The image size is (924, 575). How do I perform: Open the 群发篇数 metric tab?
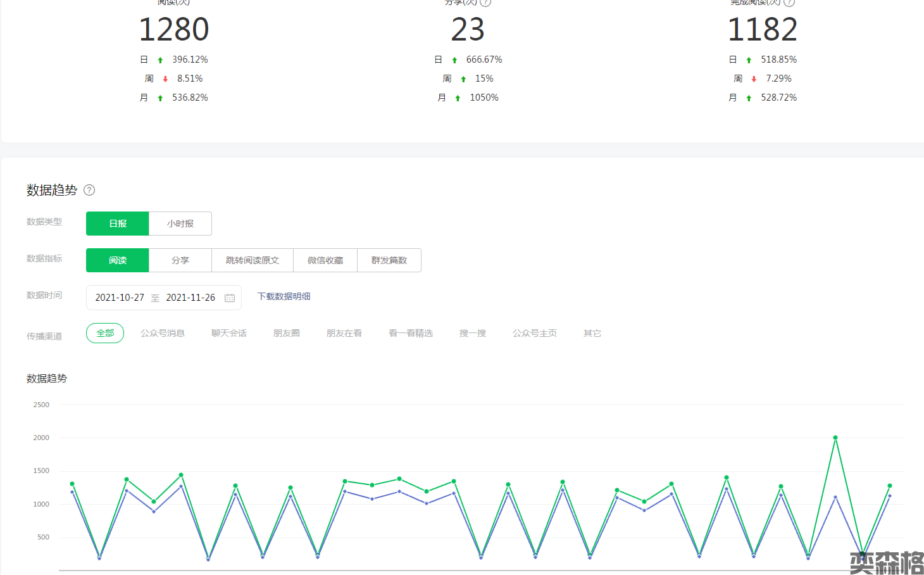coord(389,260)
